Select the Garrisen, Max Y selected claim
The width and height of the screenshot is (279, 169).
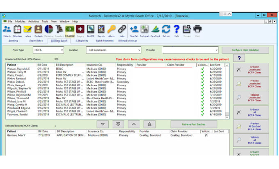coord(117,135)
